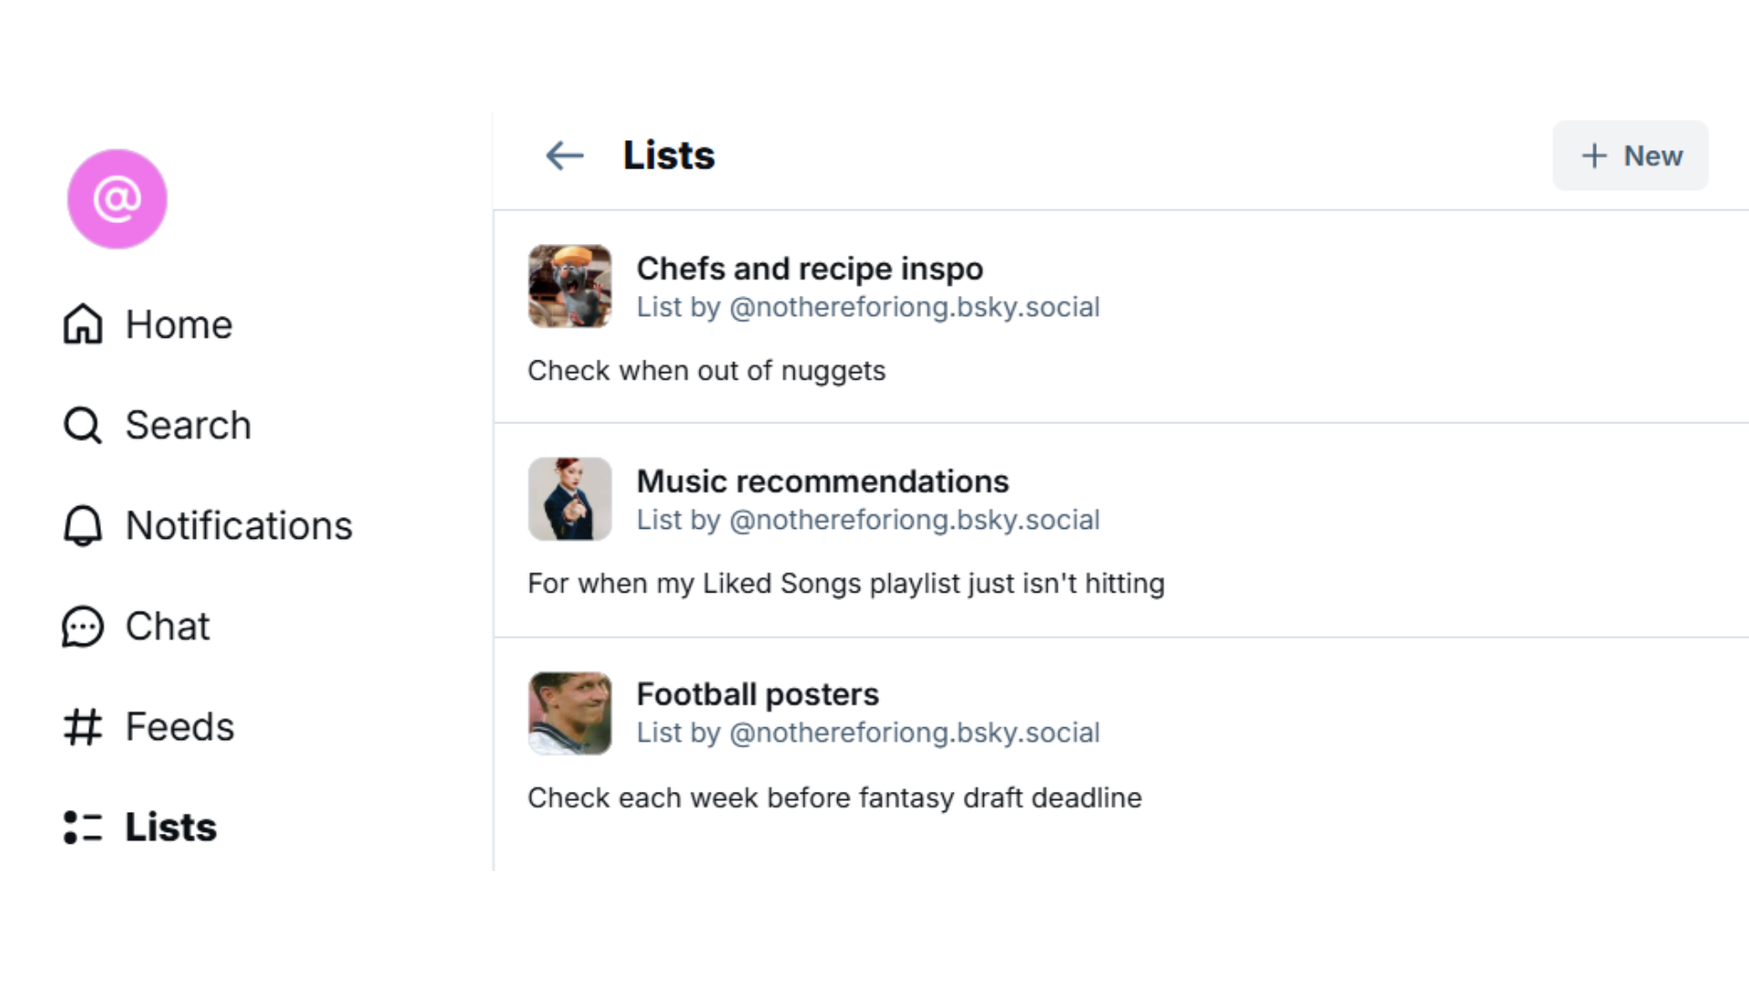This screenshot has height=983, width=1749.
Task: Click the back arrow next to Lists heading
Action: (x=564, y=156)
